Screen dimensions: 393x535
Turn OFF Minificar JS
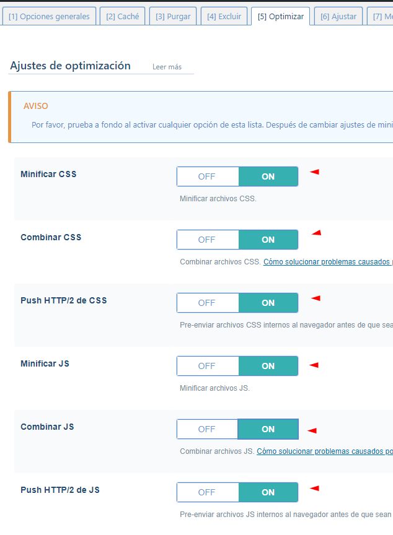[207, 366]
